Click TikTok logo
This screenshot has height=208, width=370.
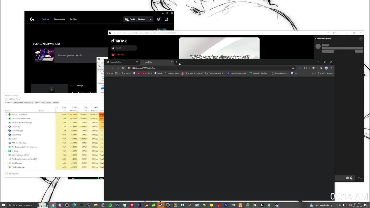(119, 41)
